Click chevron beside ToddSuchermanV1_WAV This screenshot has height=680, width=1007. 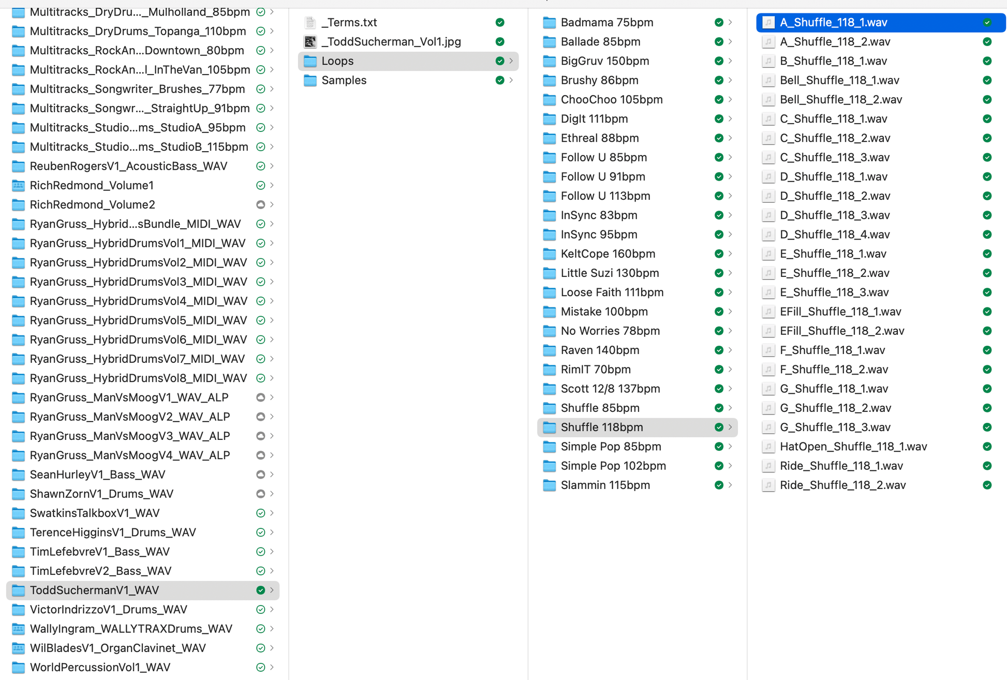pyautogui.click(x=272, y=590)
